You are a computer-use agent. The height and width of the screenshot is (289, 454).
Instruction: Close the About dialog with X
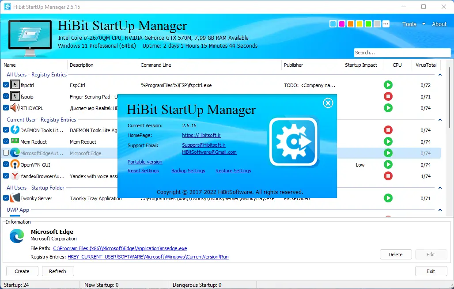click(x=328, y=103)
